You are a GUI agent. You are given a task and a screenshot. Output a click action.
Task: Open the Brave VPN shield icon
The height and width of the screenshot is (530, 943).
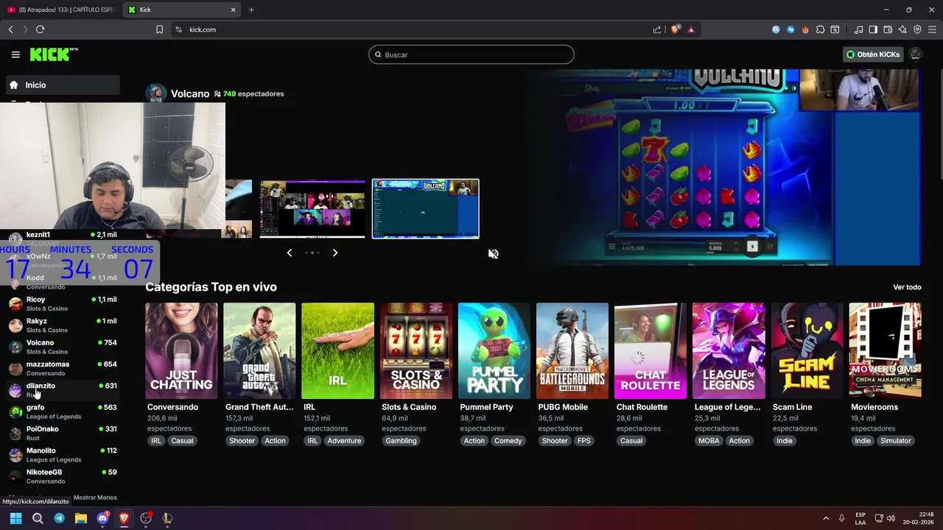917,29
